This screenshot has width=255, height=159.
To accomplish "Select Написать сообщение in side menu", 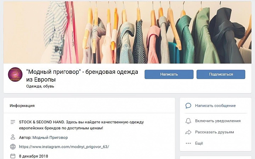I will tap(215, 106).
